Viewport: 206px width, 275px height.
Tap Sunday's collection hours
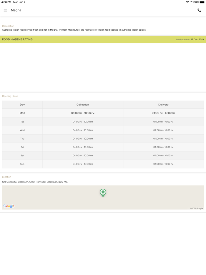click(x=83, y=164)
